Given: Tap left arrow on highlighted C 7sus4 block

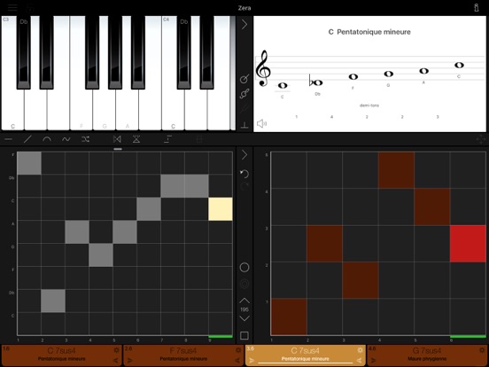Looking at the screenshot, I should 360,361.
